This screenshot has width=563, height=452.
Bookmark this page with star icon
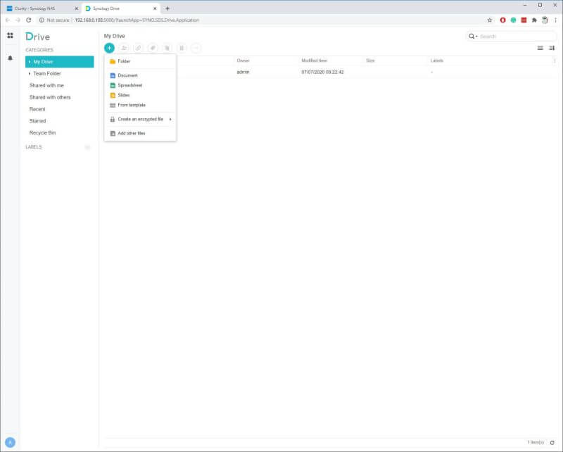490,20
